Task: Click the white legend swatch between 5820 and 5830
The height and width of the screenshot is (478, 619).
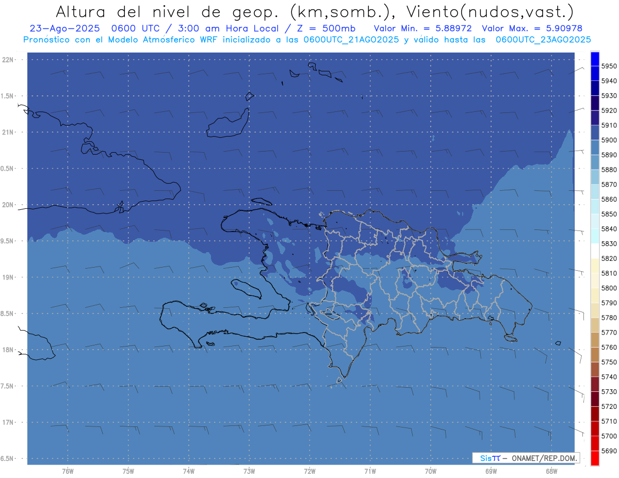Action: pos(595,251)
